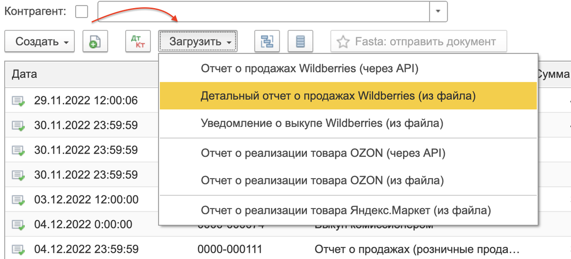Image resolution: width=571 pixels, height=259 pixels.
Task: Select Отчет о реализации товара OZON (из файла)
Action: point(348,181)
